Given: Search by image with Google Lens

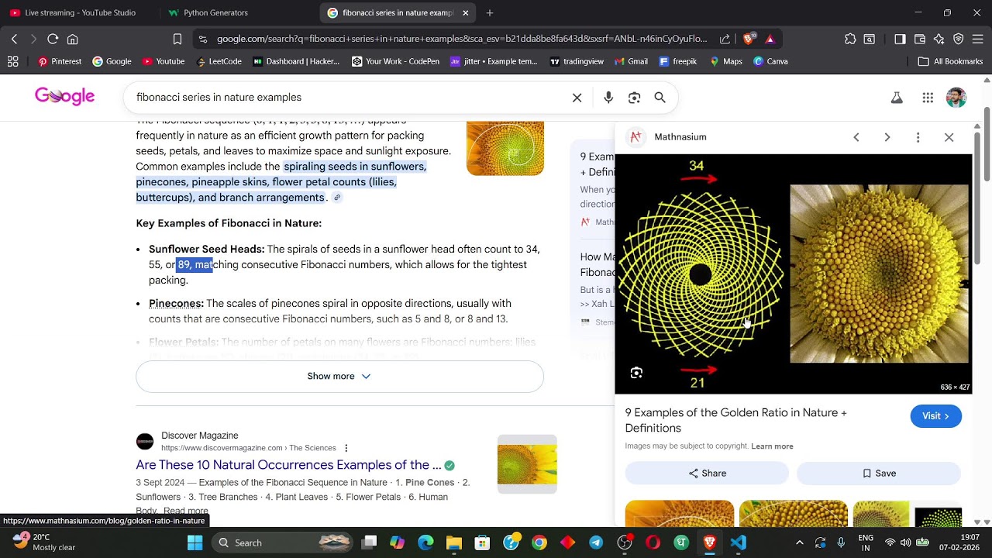Looking at the screenshot, I should point(634,98).
